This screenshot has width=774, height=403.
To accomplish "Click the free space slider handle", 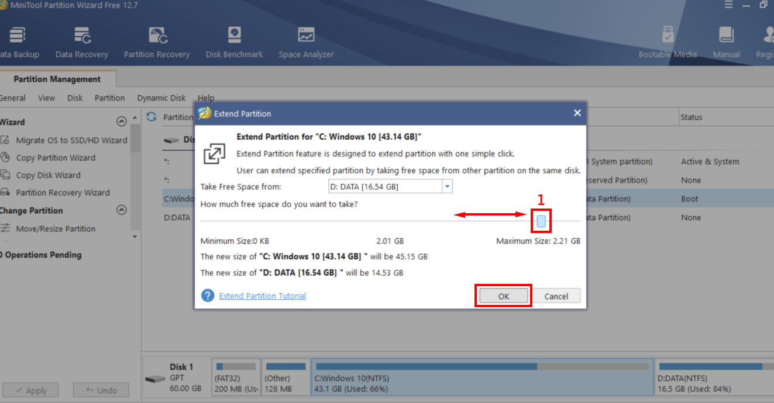I will coord(541,221).
